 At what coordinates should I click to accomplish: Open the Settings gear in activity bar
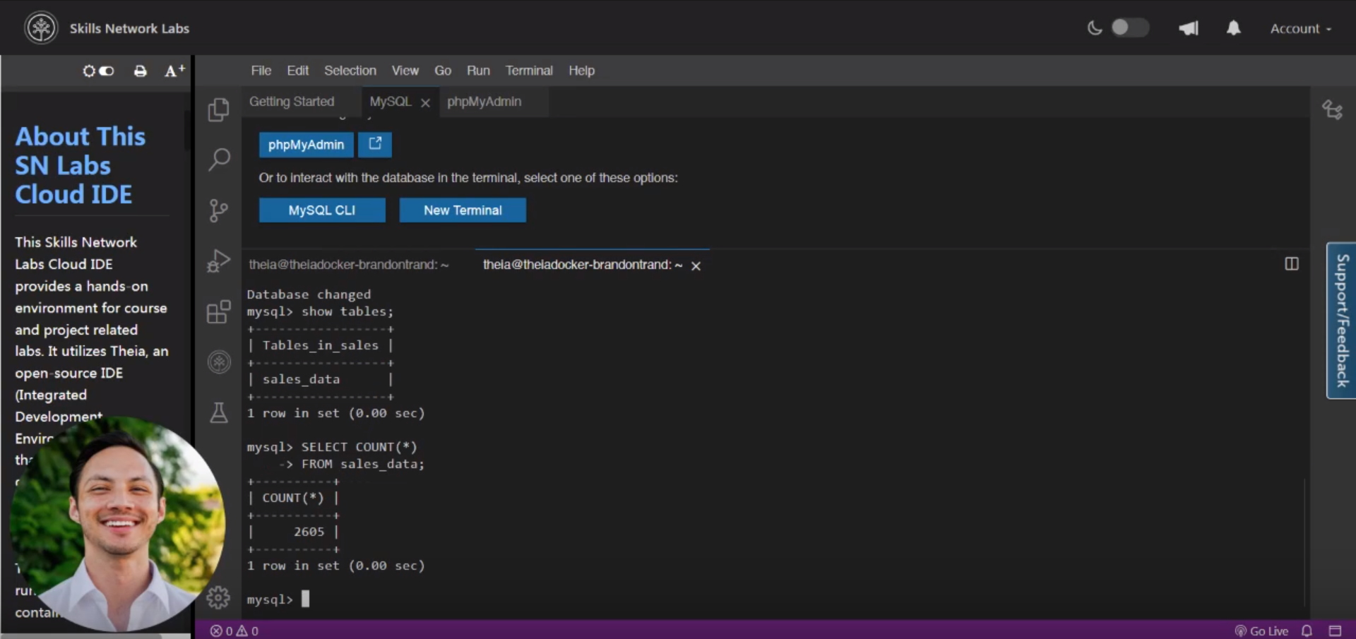pyautogui.click(x=218, y=598)
